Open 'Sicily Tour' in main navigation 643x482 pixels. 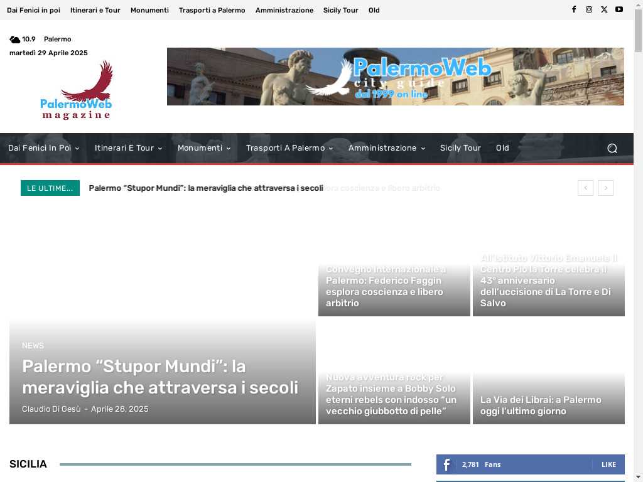pos(460,148)
